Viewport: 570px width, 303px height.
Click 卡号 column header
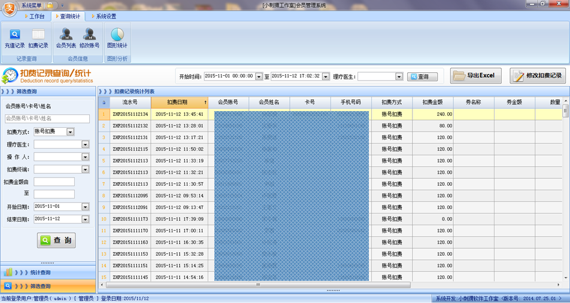(310, 102)
